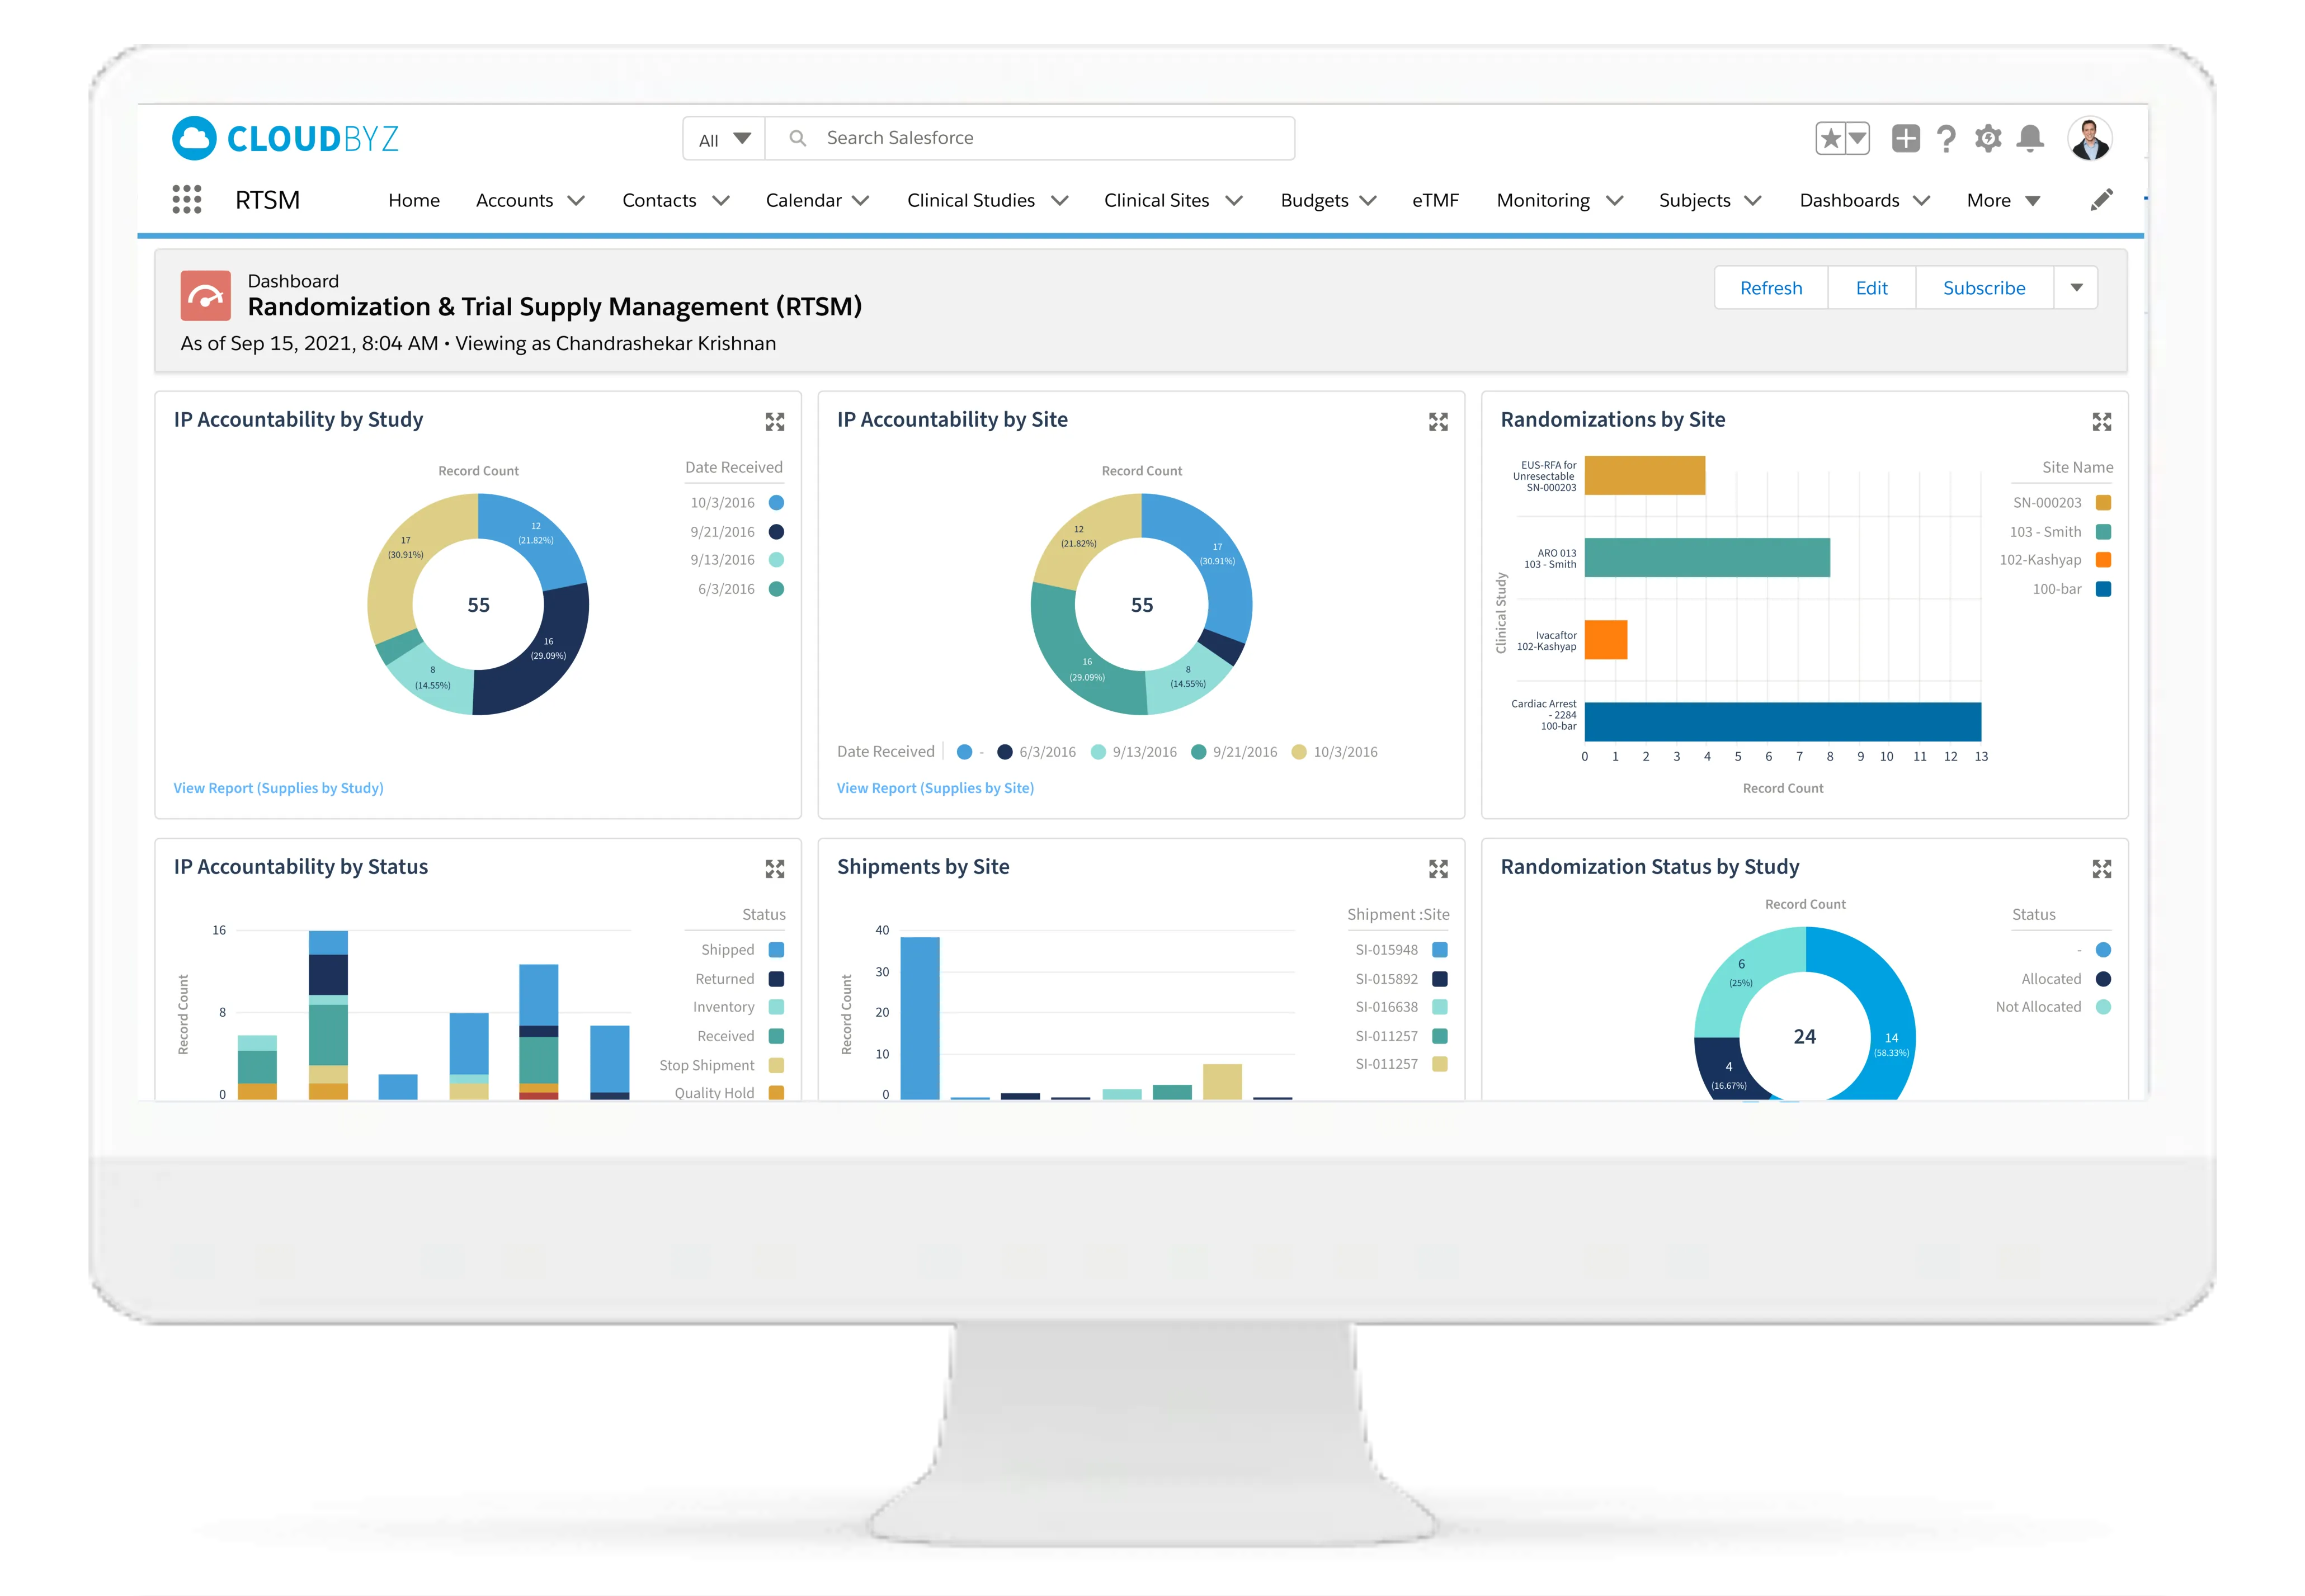Screen dimensions: 2305x1596
Task: Click the Edit dashboard button
Action: click(x=1871, y=288)
